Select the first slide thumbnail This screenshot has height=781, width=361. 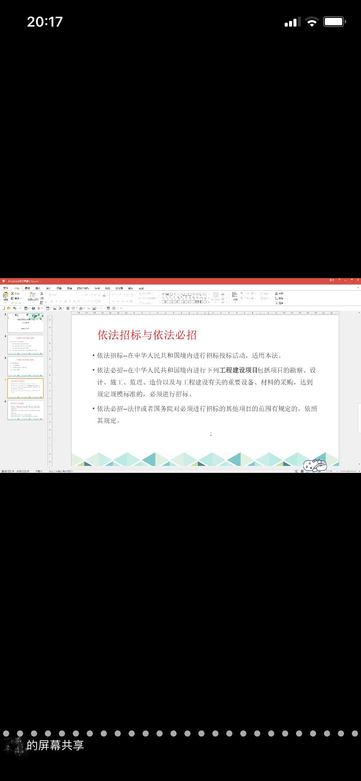25,323
